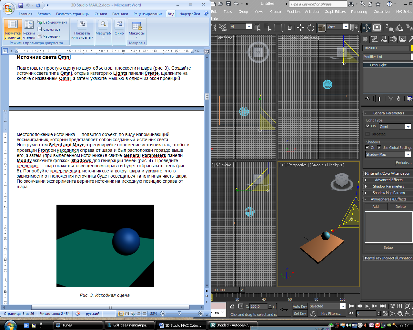Open the Hierarchy command panel tab

384,39
